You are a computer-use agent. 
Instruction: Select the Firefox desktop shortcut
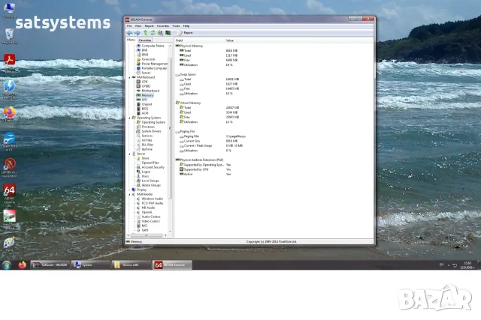(9, 115)
